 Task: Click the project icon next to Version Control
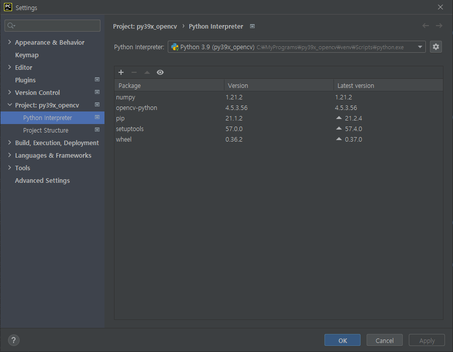[x=97, y=92]
